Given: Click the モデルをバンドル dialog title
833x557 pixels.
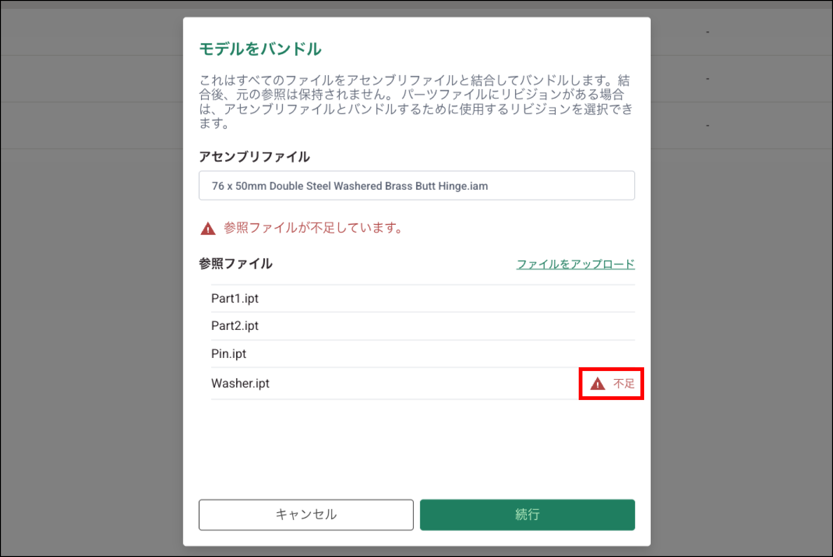Looking at the screenshot, I should [x=260, y=49].
